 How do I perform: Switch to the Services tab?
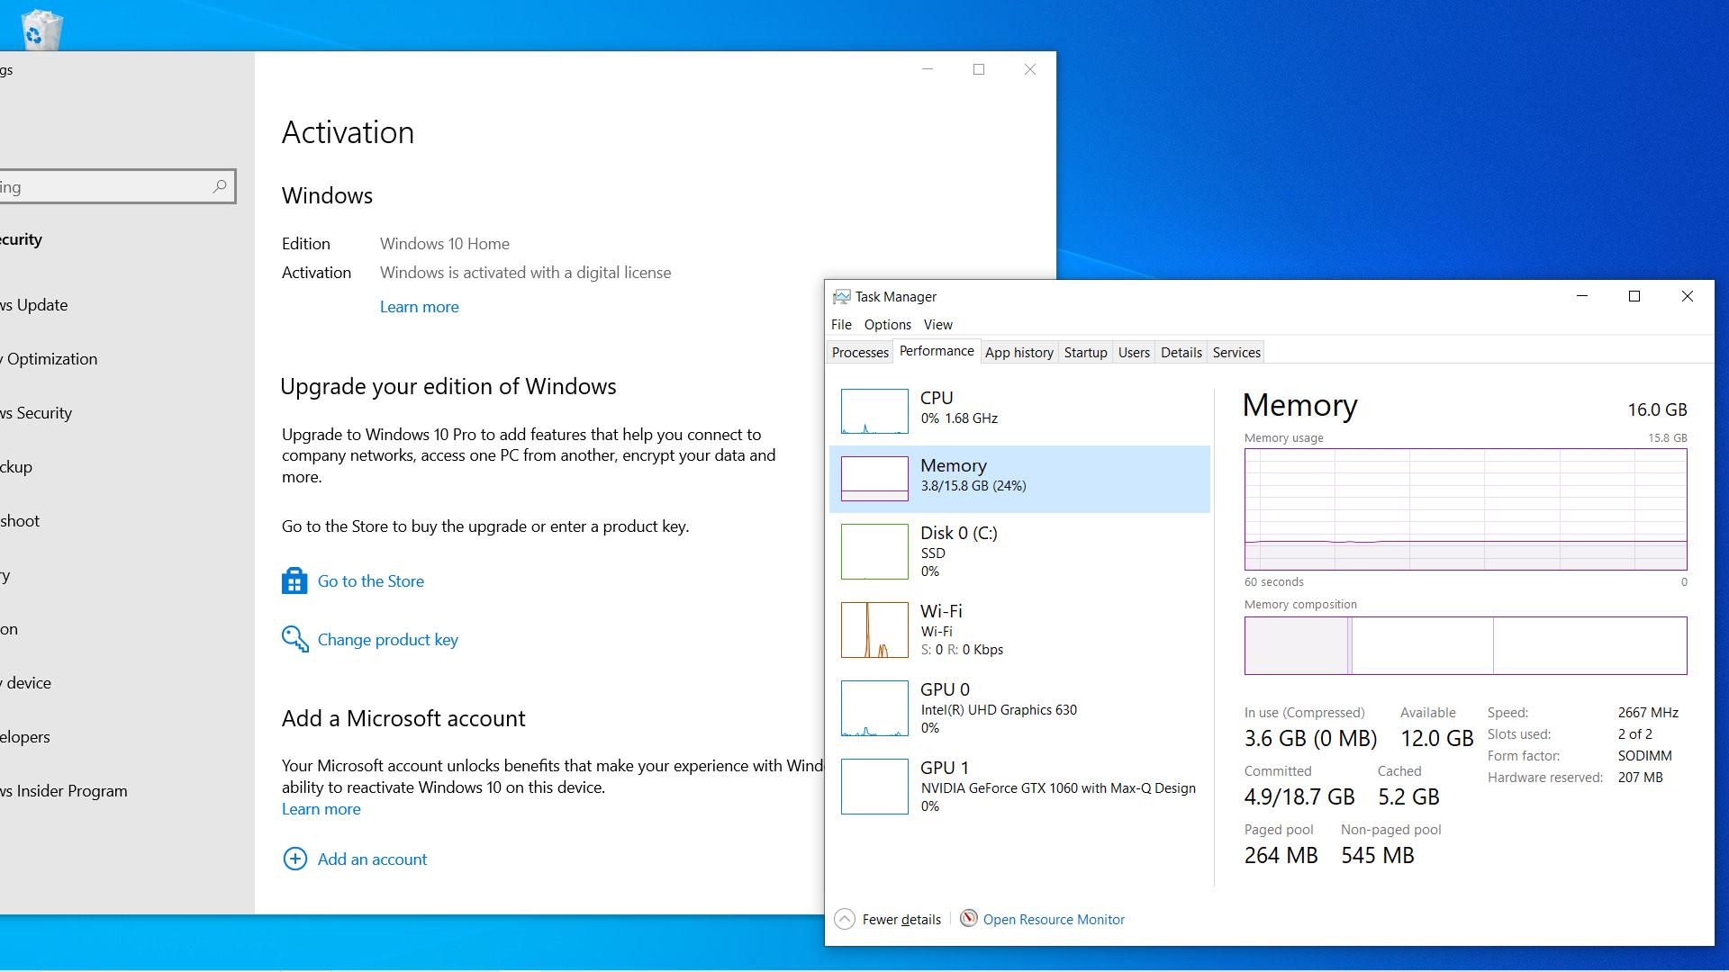click(x=1236, y=353)
